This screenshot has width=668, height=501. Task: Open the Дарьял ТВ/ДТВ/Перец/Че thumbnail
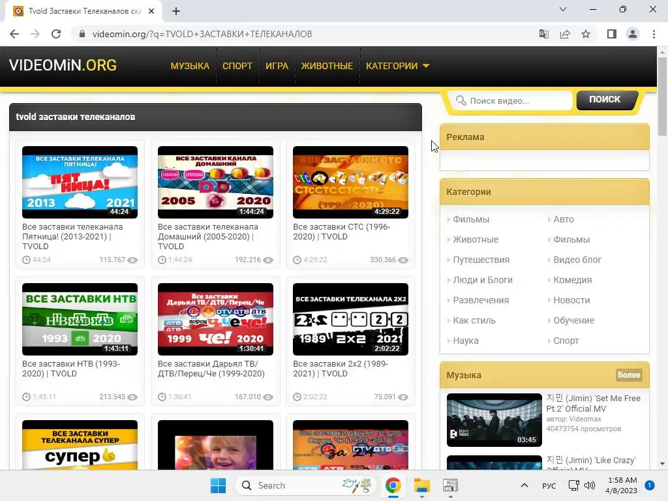[215, 319]
